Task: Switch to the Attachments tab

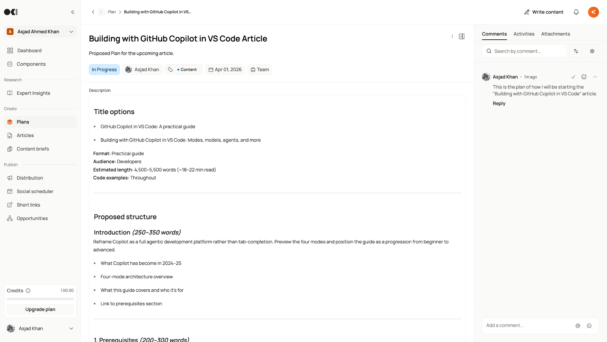Action: click(x=555, y=34)
